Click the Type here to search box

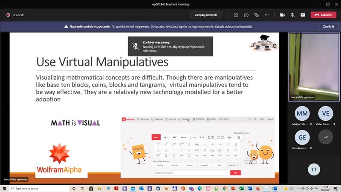tap(39, 189)
